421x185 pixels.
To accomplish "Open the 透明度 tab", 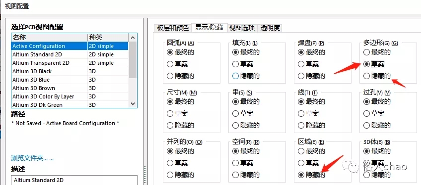I will point(270,28).
